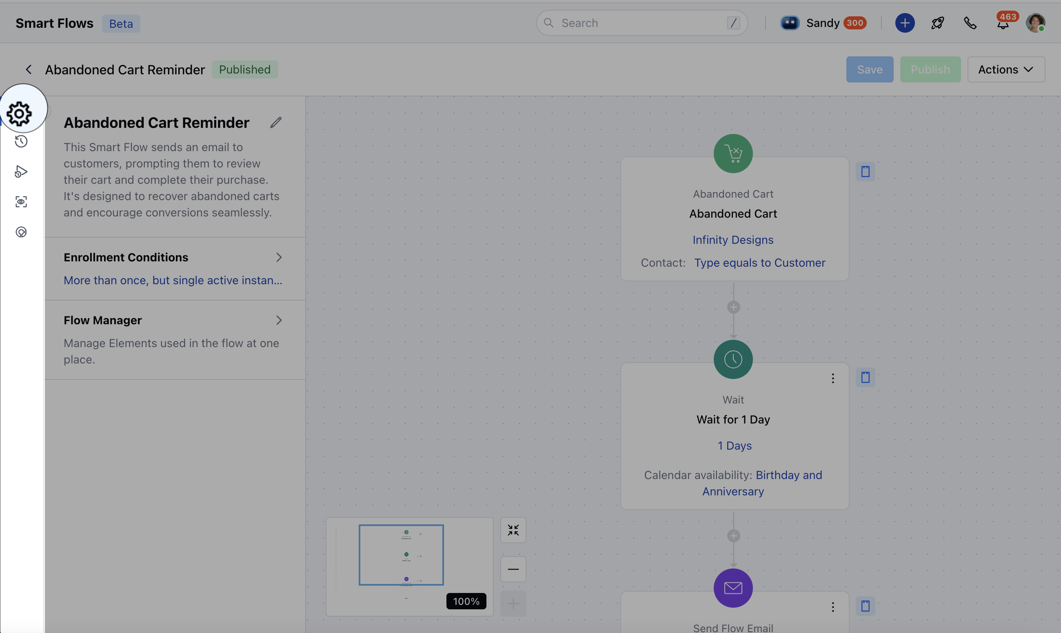Click the analytics chart sidebar icon
1061x633 pixels.
click(x=21, y=232)
